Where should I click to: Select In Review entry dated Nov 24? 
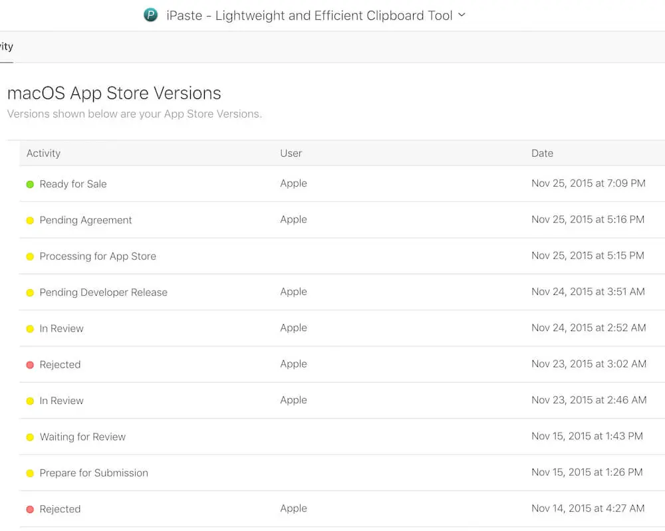point(61,328)
